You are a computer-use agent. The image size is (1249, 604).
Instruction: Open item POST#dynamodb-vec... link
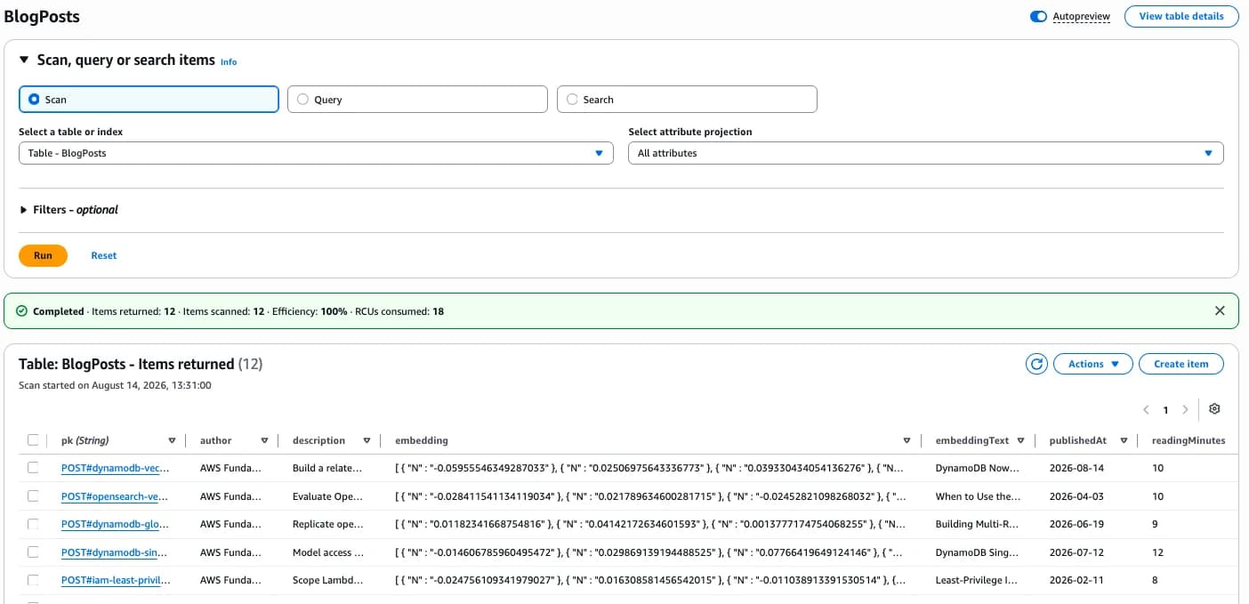[x=115, y=468]
